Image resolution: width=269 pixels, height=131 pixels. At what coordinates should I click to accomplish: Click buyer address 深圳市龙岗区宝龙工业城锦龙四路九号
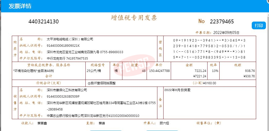73,52
